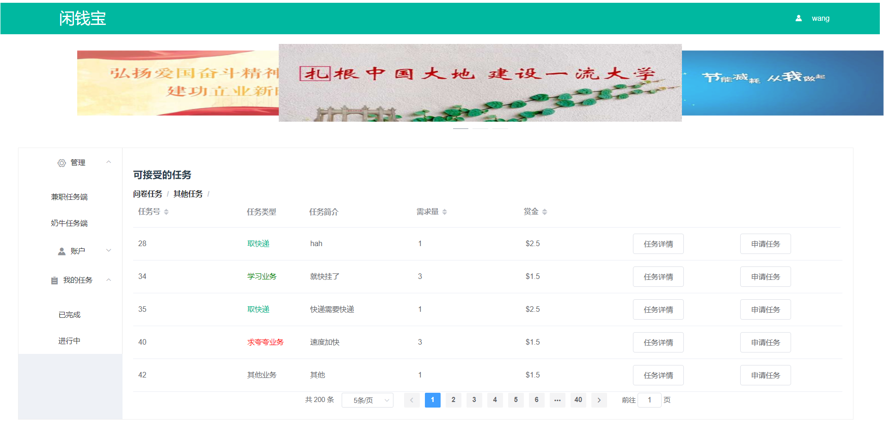
Task: Click the gear icon next to 管理
Action: [61, 163]
